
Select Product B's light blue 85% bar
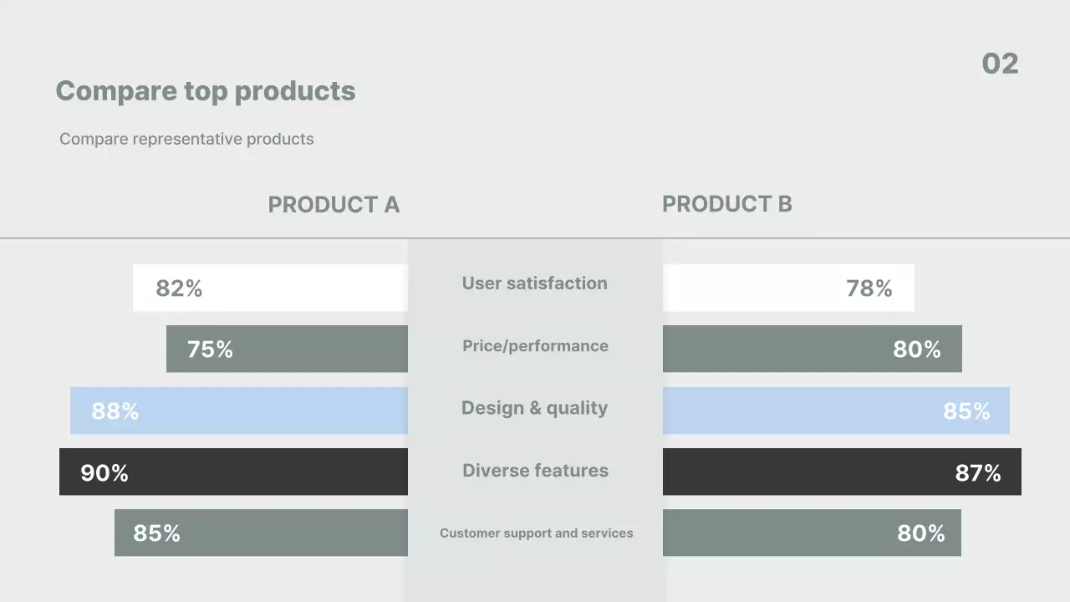pyautogui.click(x=836, y=411)
